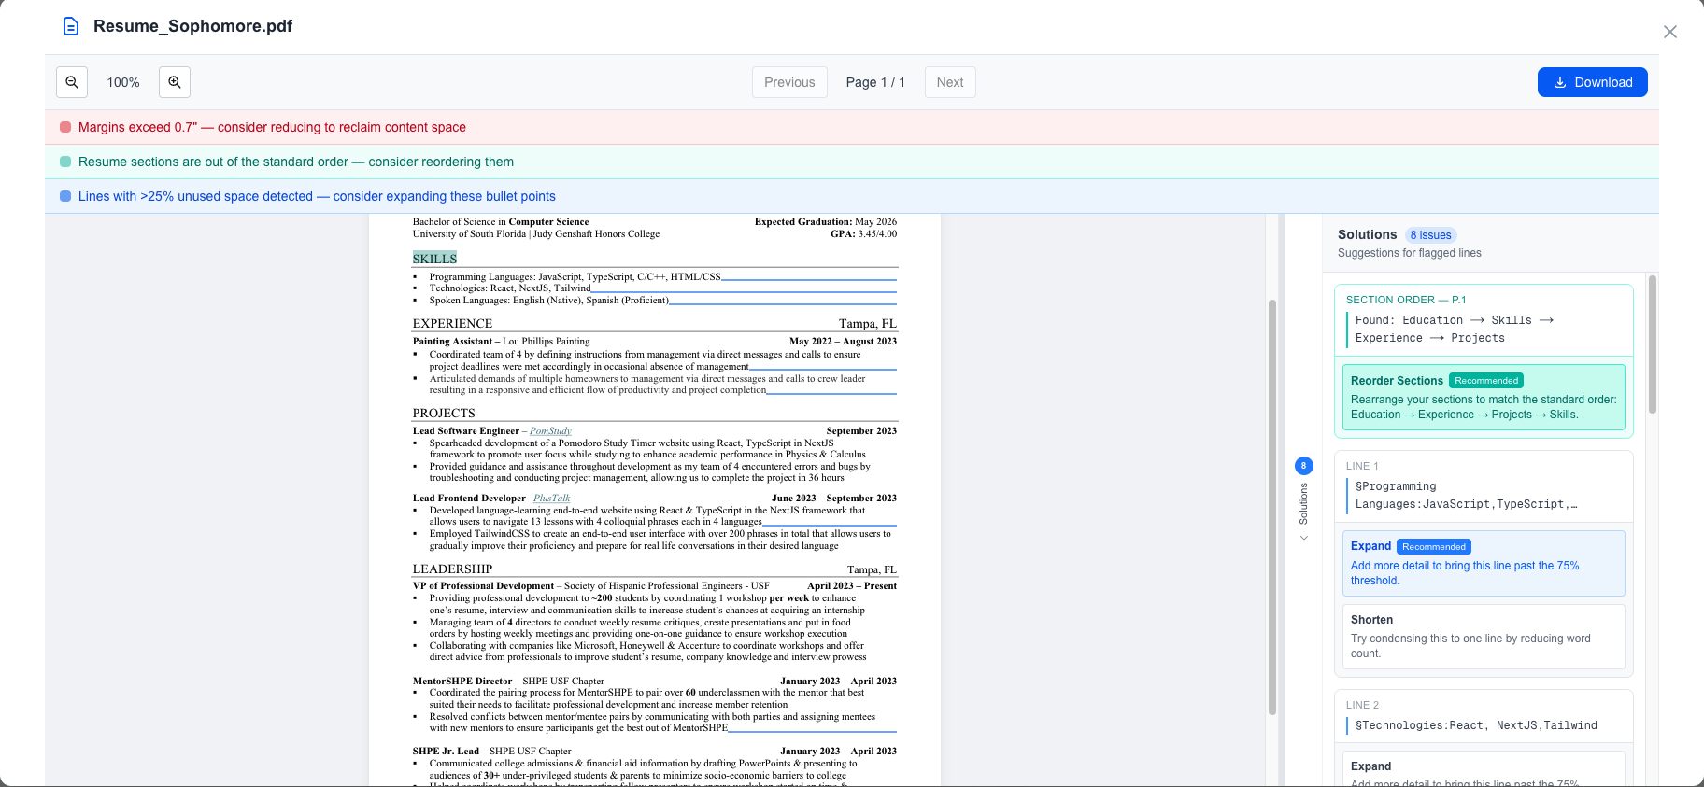Download the resume PDF

coord(1592,82)
